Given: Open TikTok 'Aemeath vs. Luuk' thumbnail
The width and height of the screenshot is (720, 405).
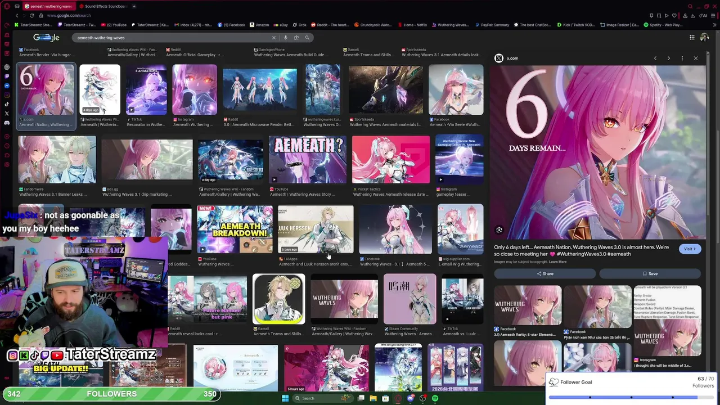Looking at the screenshot, I should point(462,299).
